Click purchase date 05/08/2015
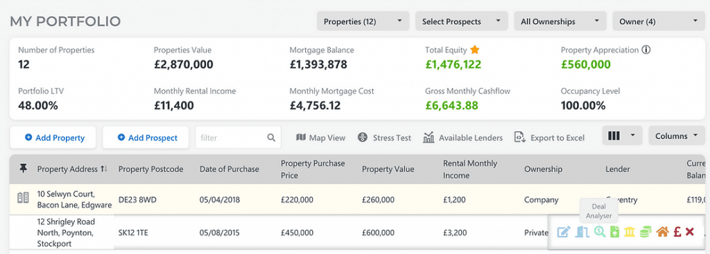Image resolution: width=710 pixels, height=254 pixels. point(220,233)
